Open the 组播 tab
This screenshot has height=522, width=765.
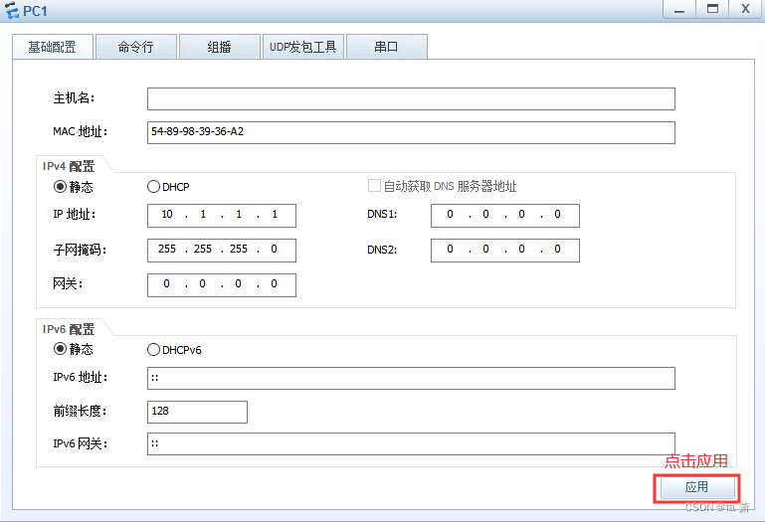point(220,47)
